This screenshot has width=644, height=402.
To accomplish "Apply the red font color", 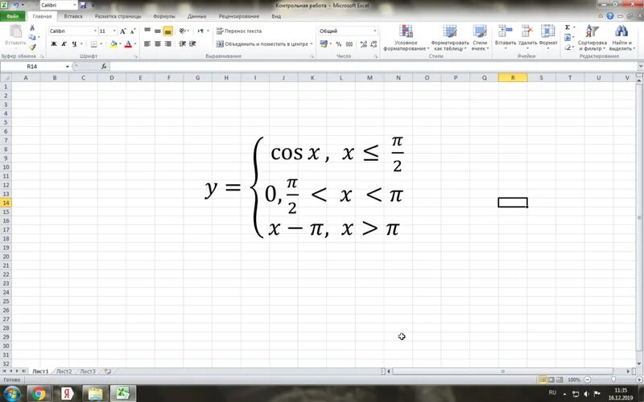I will tap(128, 44).
